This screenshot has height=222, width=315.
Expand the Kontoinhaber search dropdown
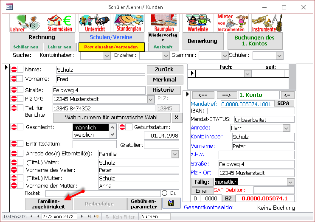click(x=107, y=55)
